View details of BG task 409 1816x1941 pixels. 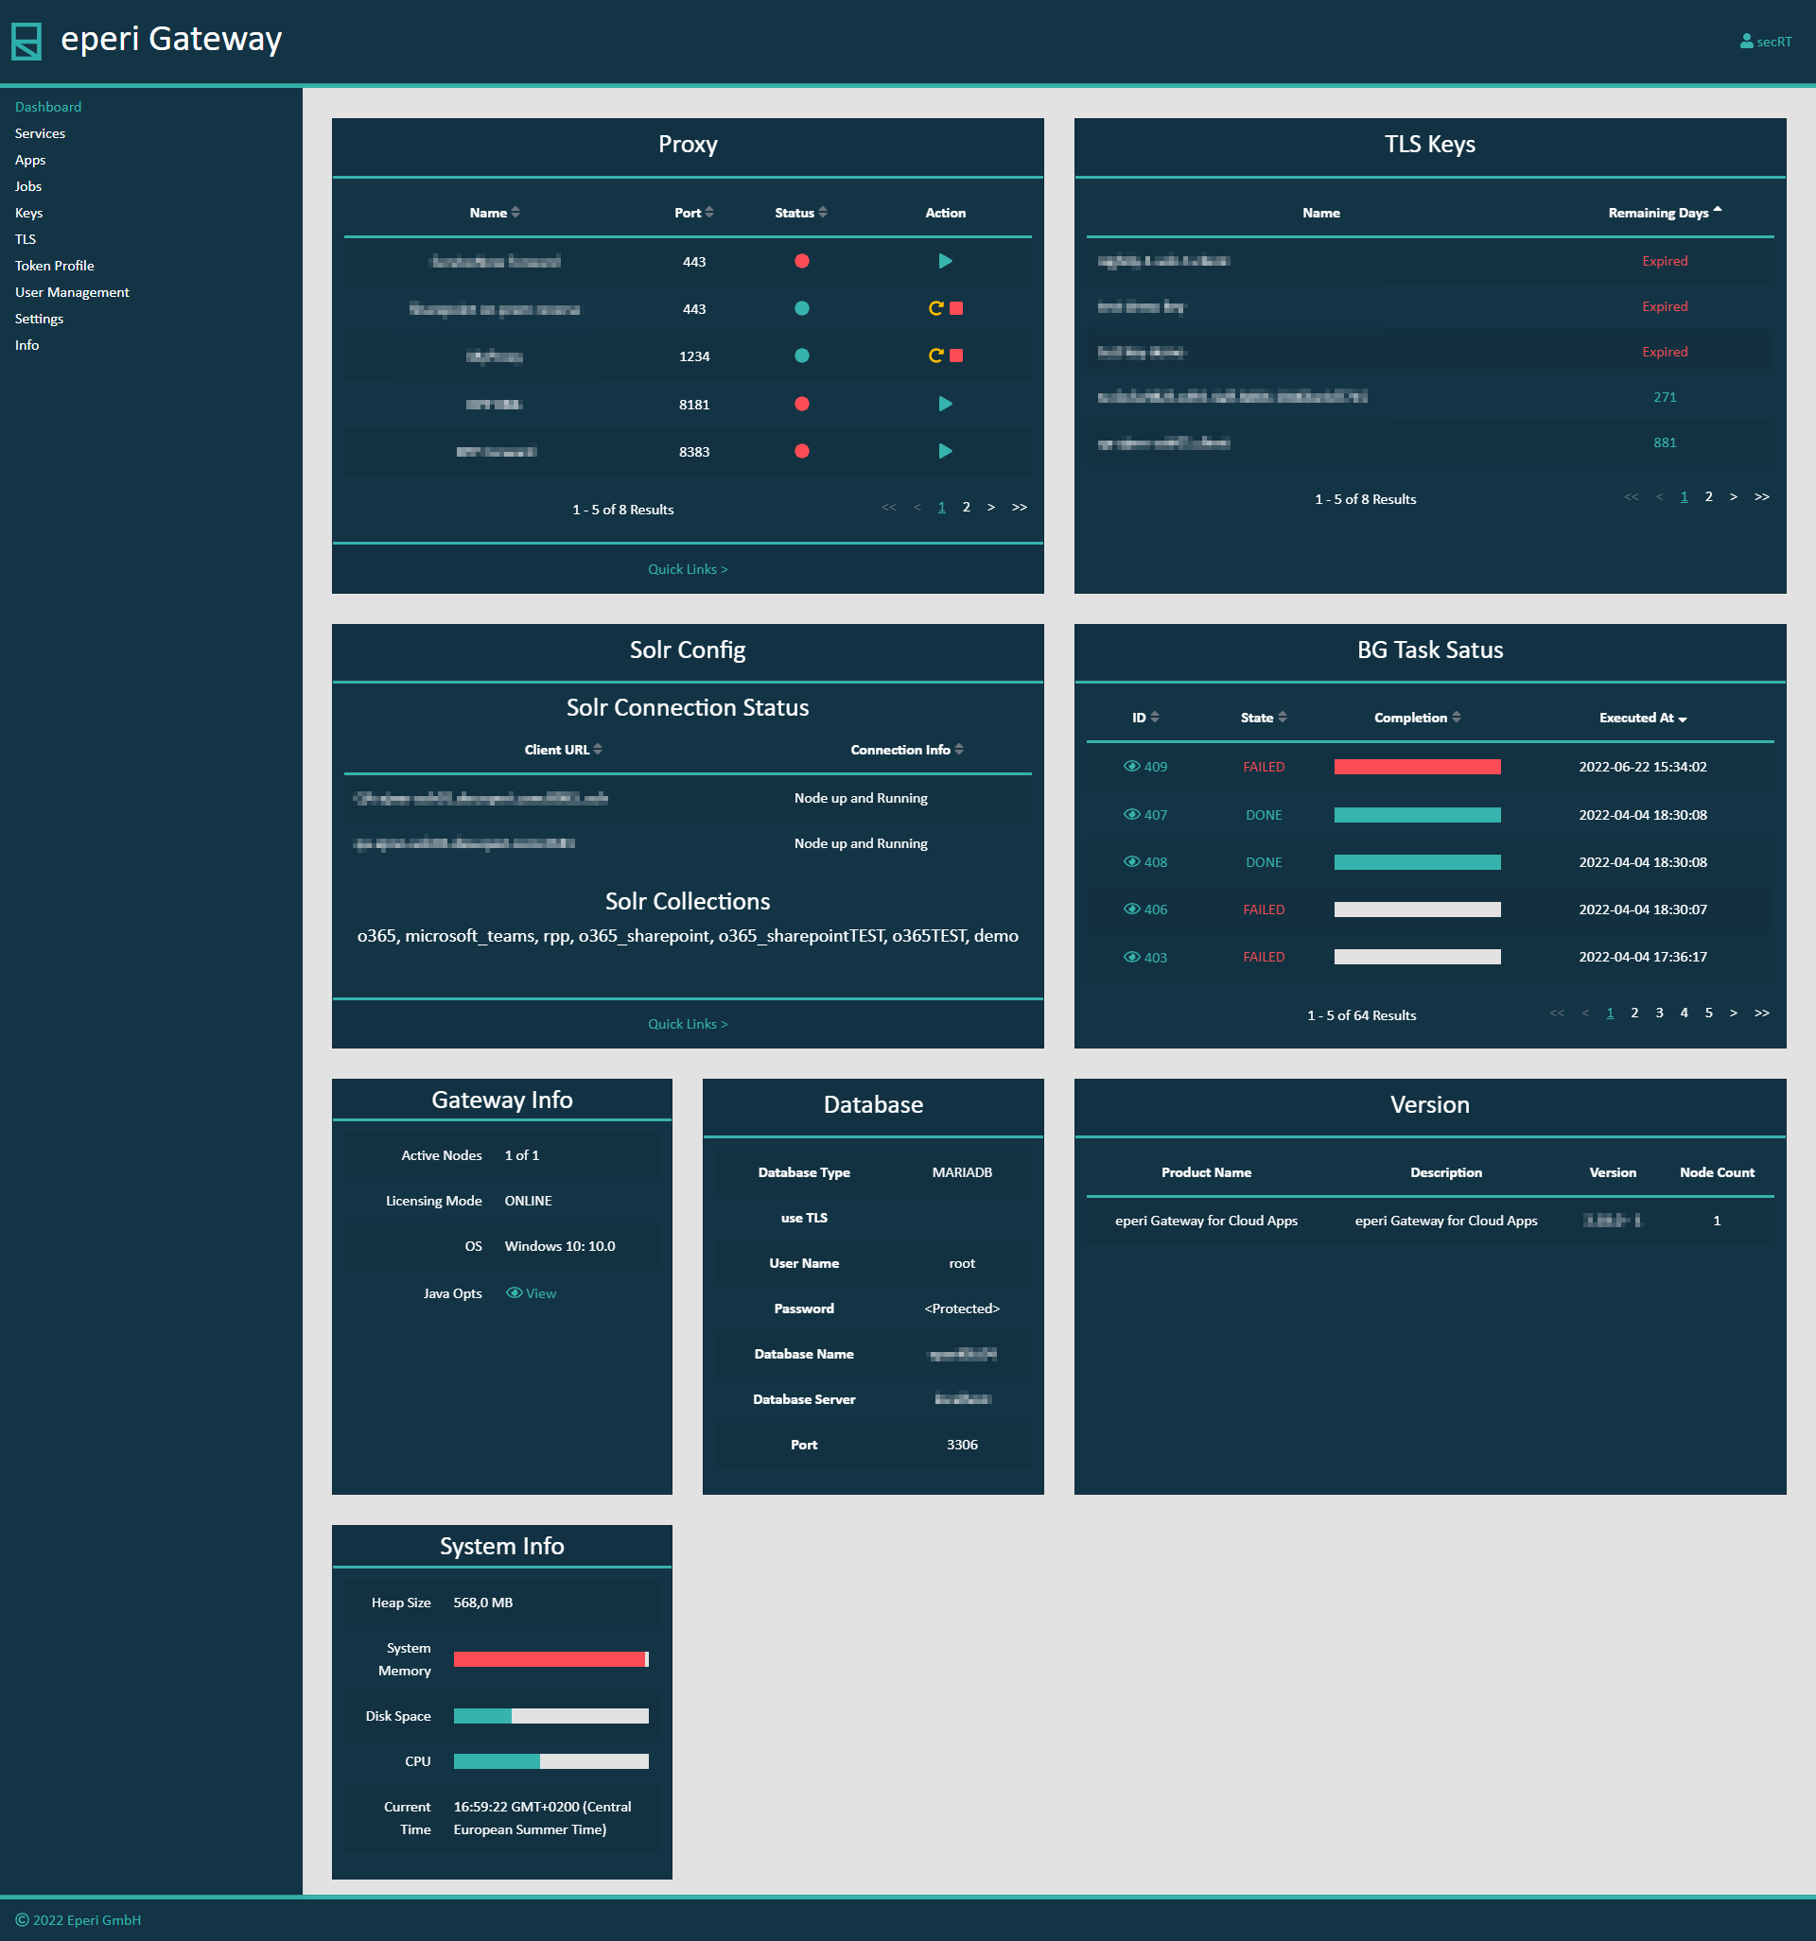[x=1144, y=767]
